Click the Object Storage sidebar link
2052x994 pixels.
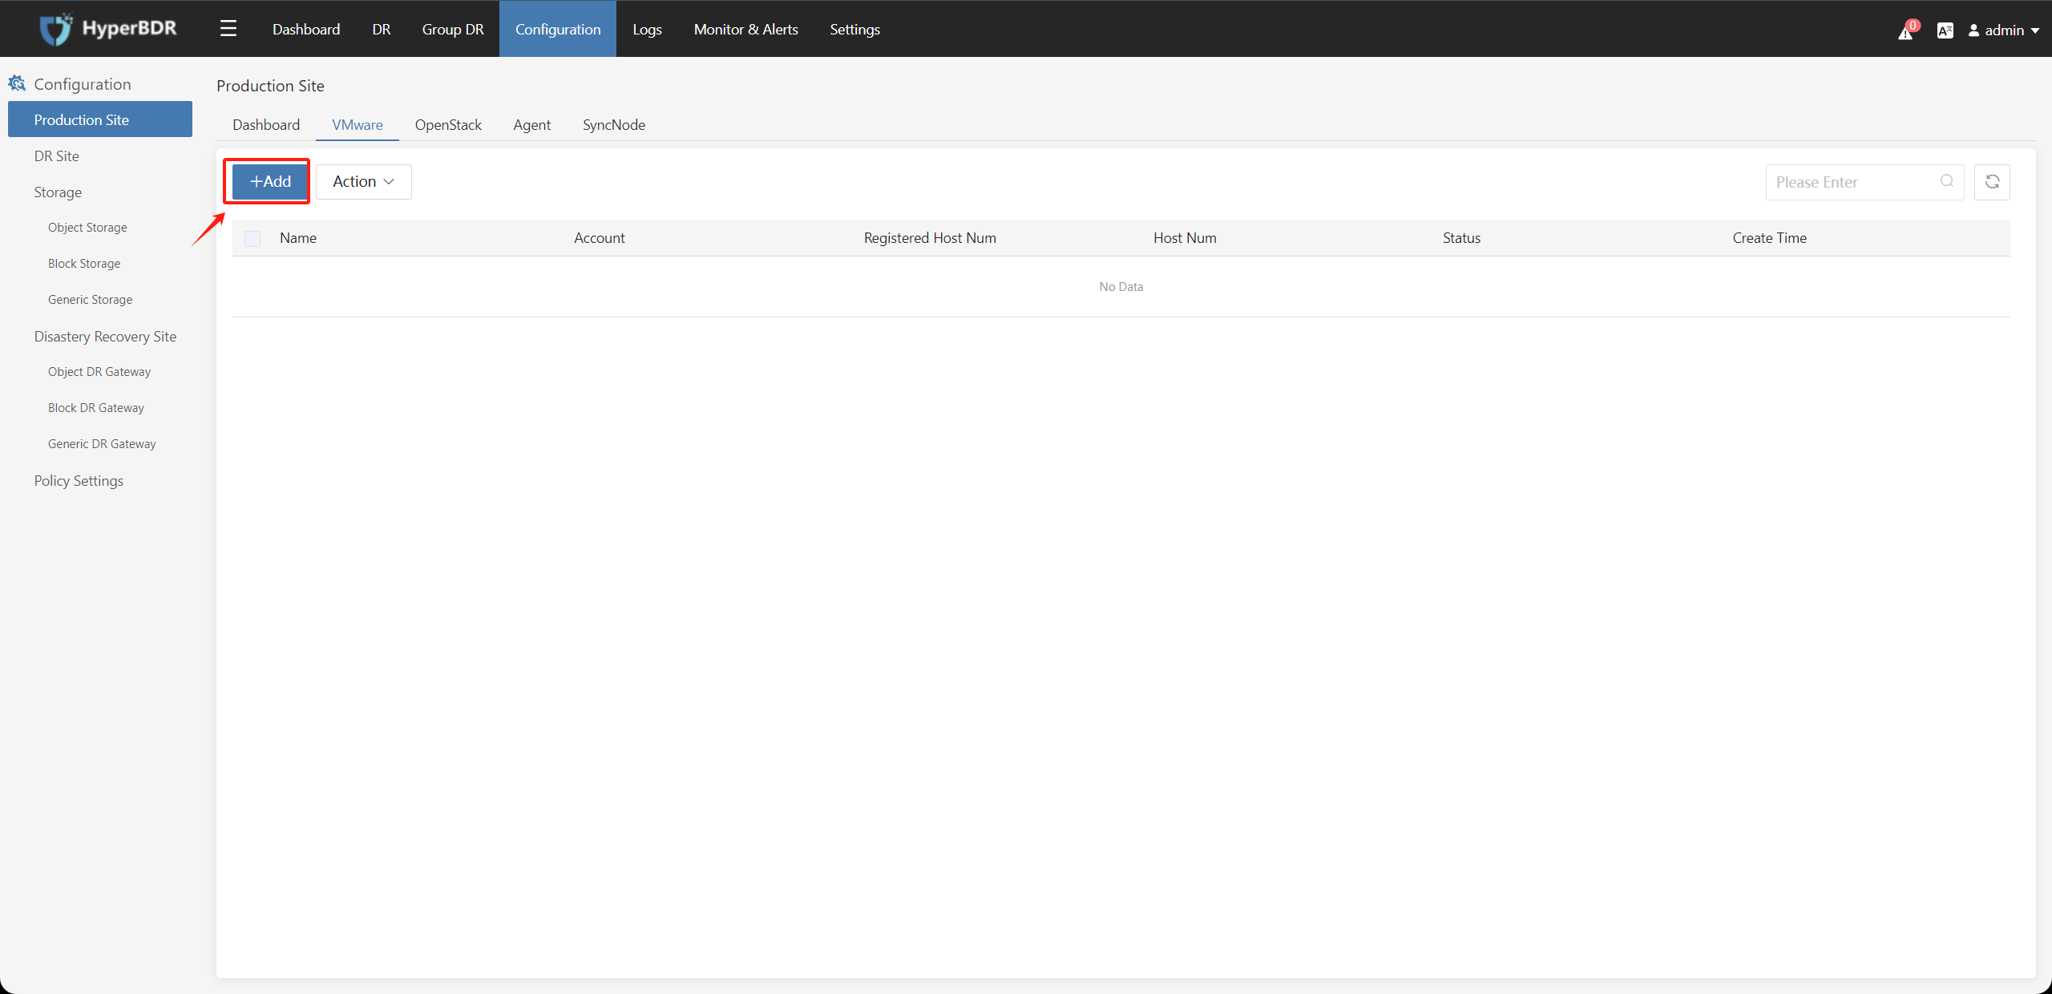click(x=87, y=226)
